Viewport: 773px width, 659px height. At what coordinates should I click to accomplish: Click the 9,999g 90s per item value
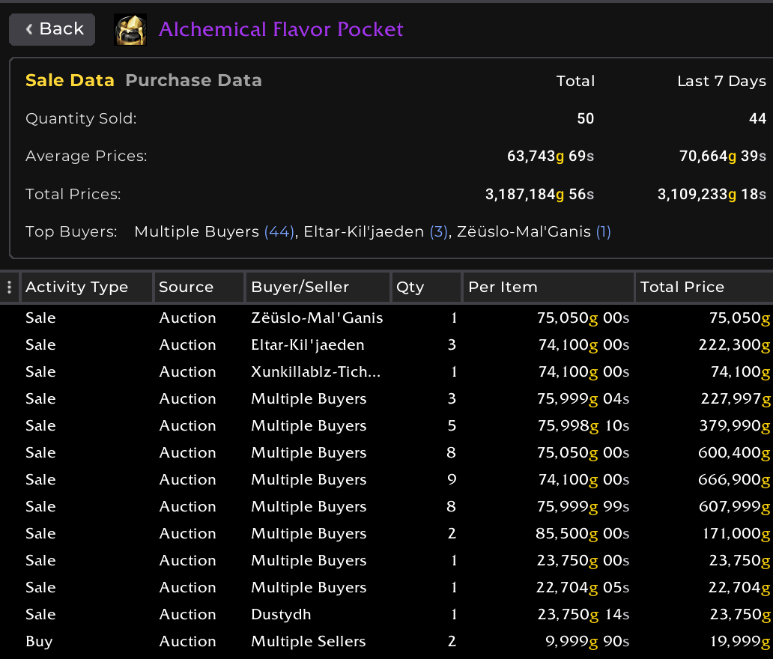pos(587,641)
